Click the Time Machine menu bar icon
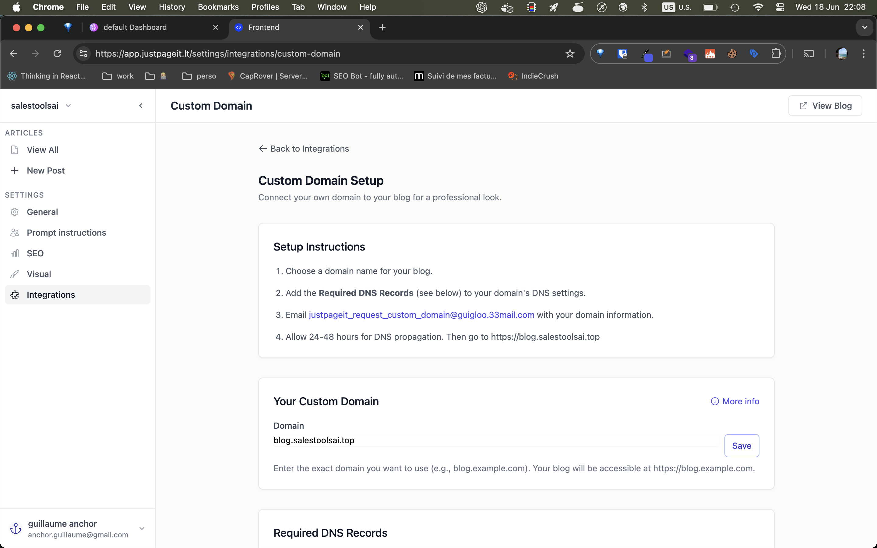The width and height of the screenshot is (877, 548). [734, 7]
